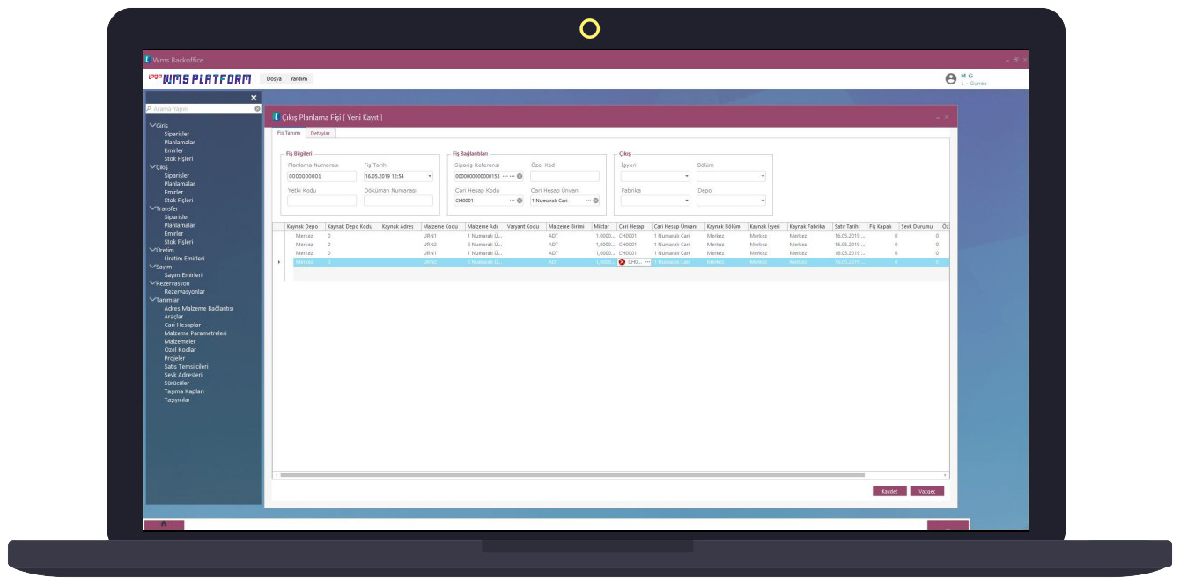Close the left navigation panel with X
Screen dimensions: 1180x585
254,98
